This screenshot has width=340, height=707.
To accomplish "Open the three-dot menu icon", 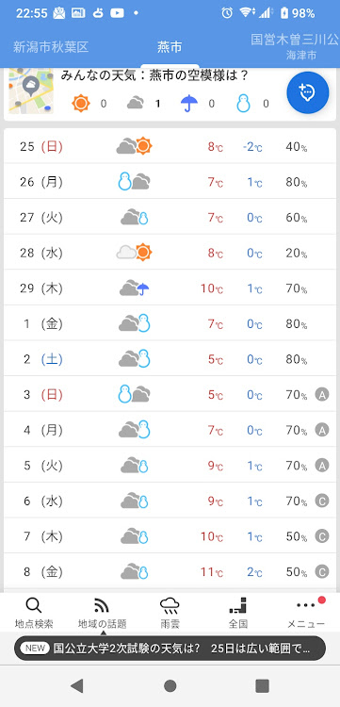I will 306,605.
